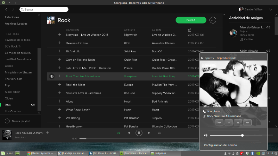Open Configuración del sonido

[x=220, y=145]
